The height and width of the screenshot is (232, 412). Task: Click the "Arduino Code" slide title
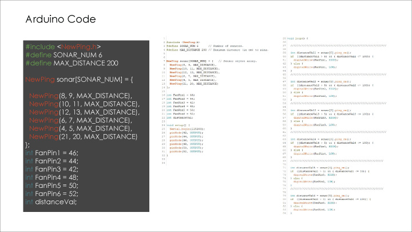point(61,19)
